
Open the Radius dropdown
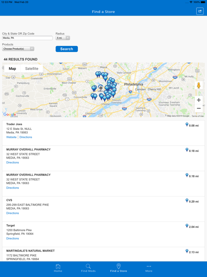(x=63, y=38)
